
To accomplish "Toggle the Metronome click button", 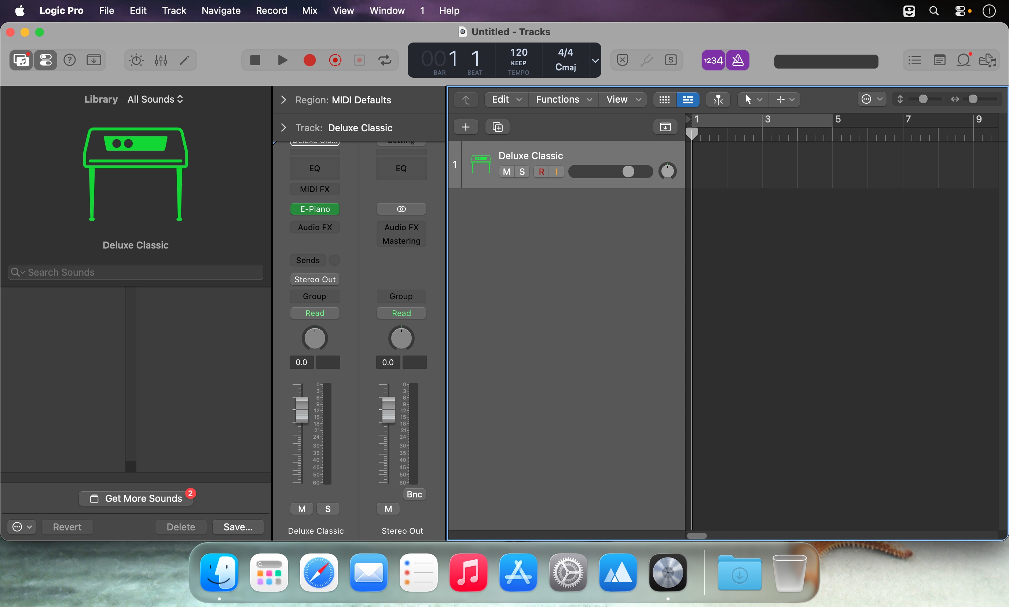I will [x=738, y=60].
